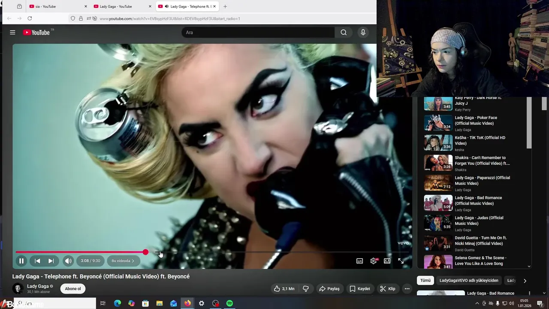Select 'LadyGagaVEVO adlı yükleyiciden' chip

click(469, 280)
